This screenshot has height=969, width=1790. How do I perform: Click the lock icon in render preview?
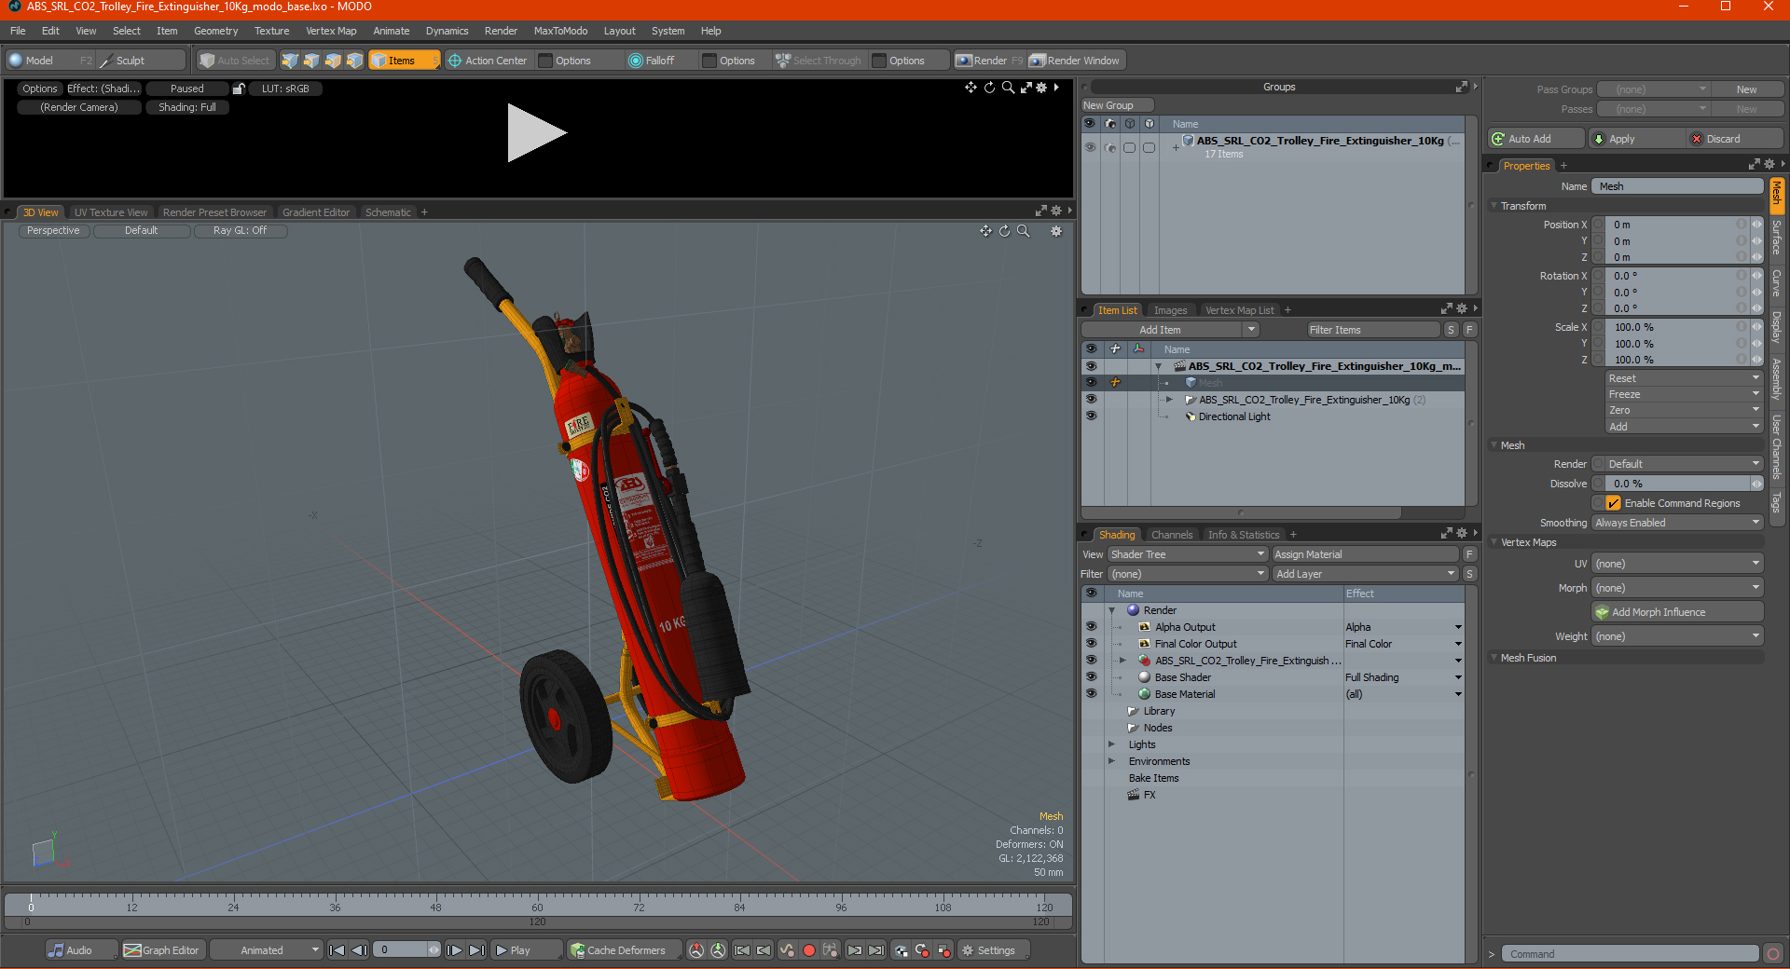pyautogui.click(x=239, y=89)
